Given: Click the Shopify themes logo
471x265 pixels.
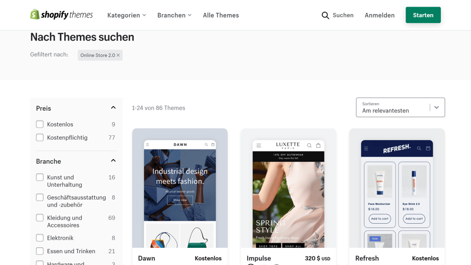Looking at the screenshot, I should pos(62,14).
